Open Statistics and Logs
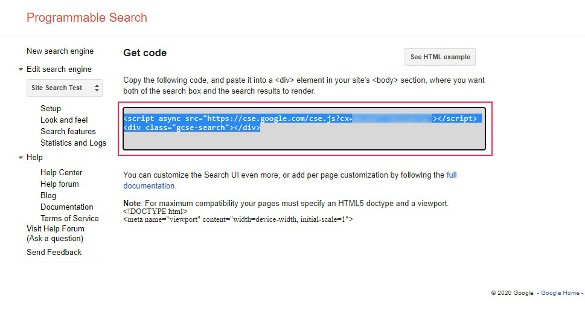This screenshot has width=585, height=313. [x=73, y=143]
